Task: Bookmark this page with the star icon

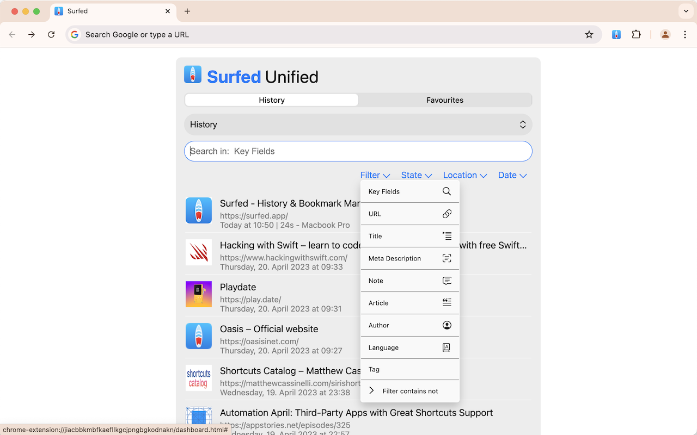Action: 589,34
